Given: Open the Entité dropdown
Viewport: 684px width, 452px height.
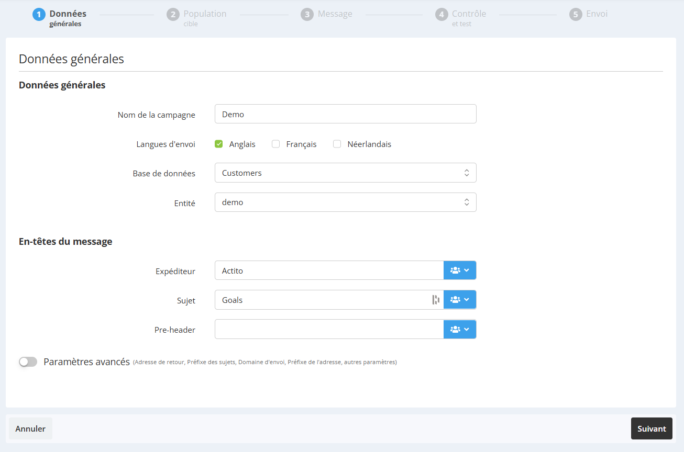Looking at the screenshot, I should (x=346, y=202).
